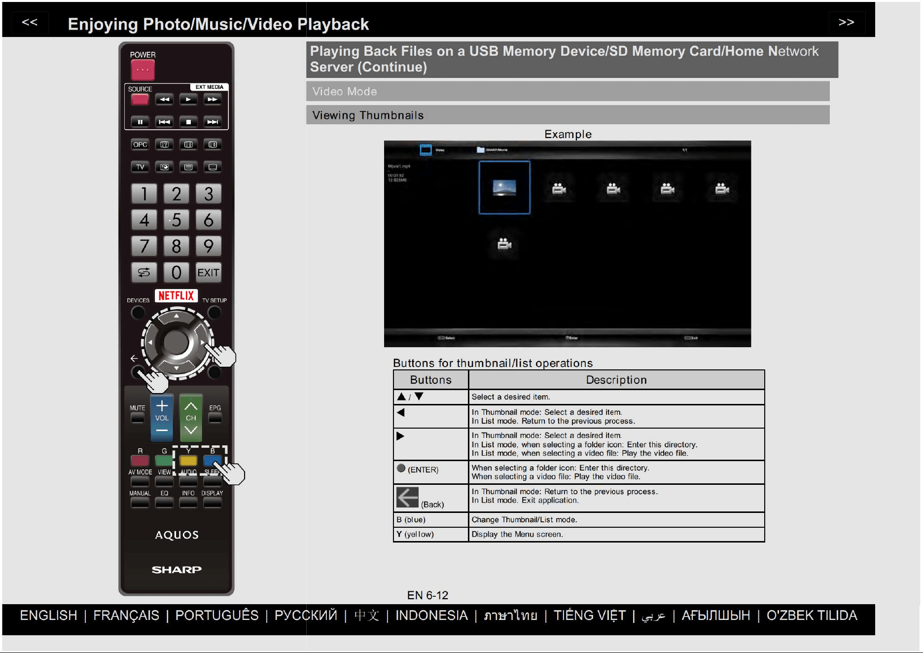Click the stop button on remote
The width and height of the screenshot is (923, 653).
[x=188, y=121]
